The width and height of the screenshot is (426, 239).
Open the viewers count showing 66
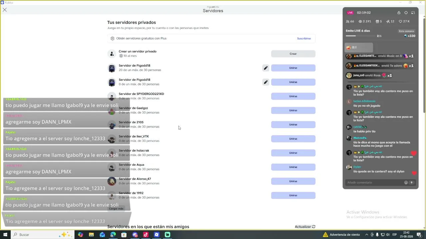(350, 22)
